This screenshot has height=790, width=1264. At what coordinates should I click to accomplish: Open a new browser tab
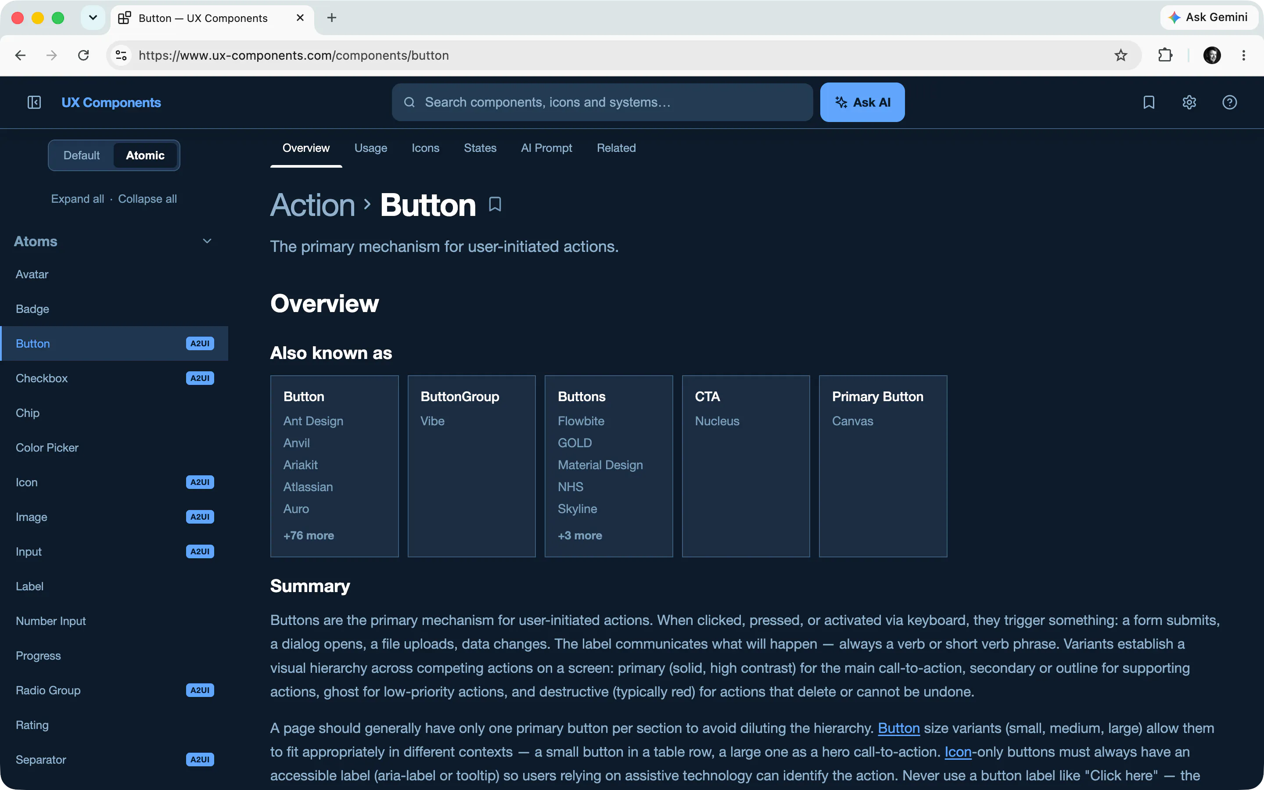[x=332, y=18]
